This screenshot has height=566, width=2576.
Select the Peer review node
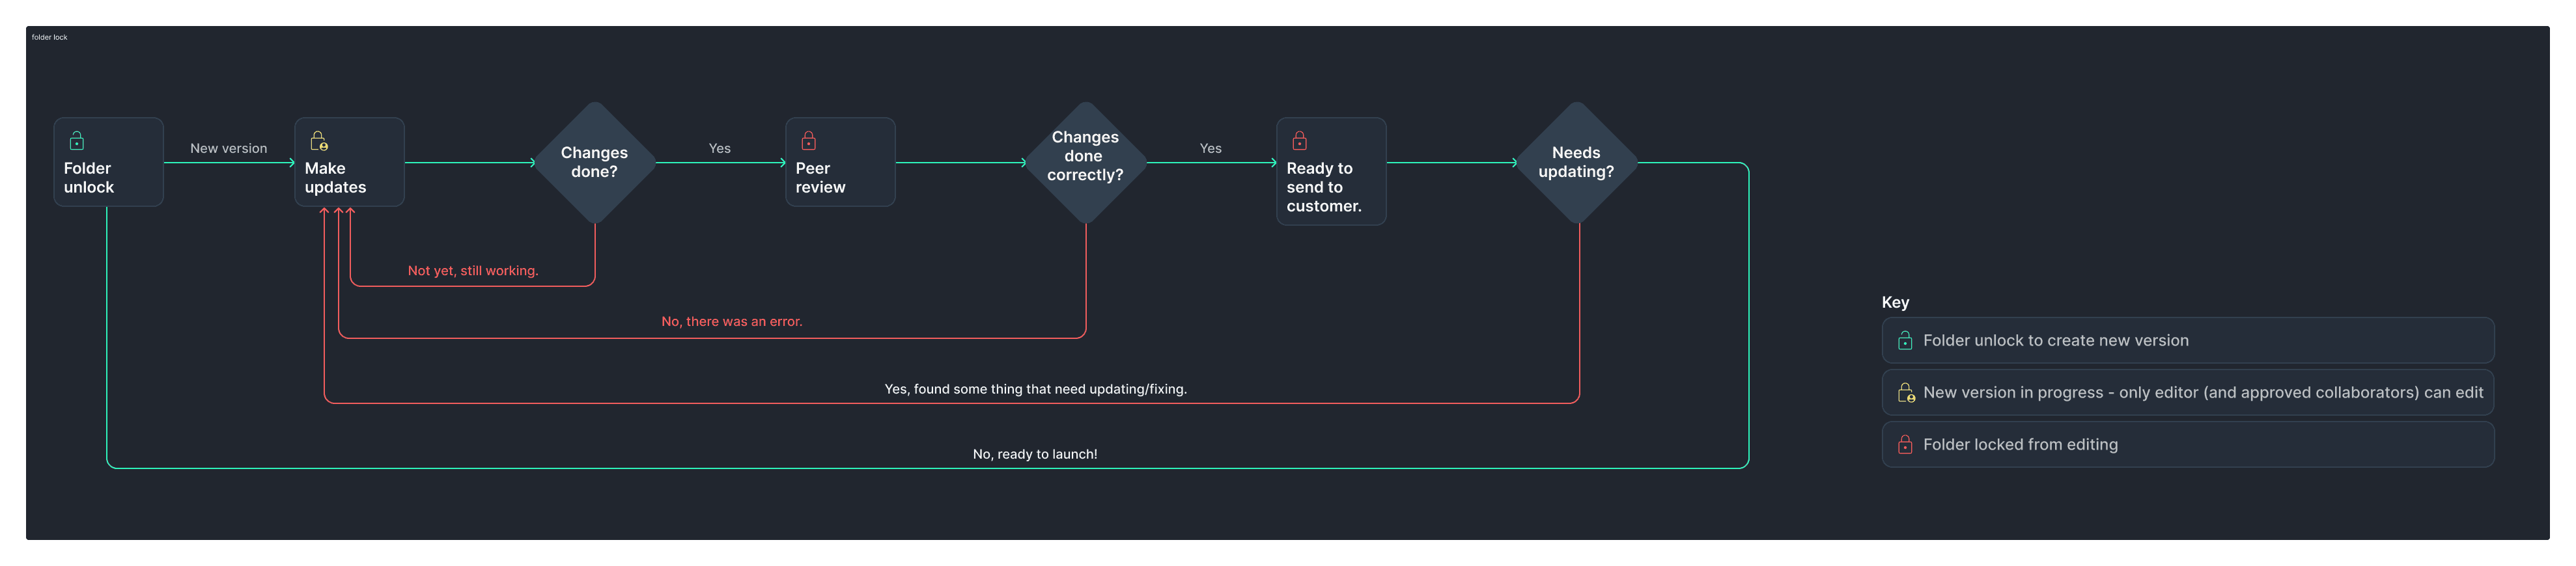coord(840,162)
